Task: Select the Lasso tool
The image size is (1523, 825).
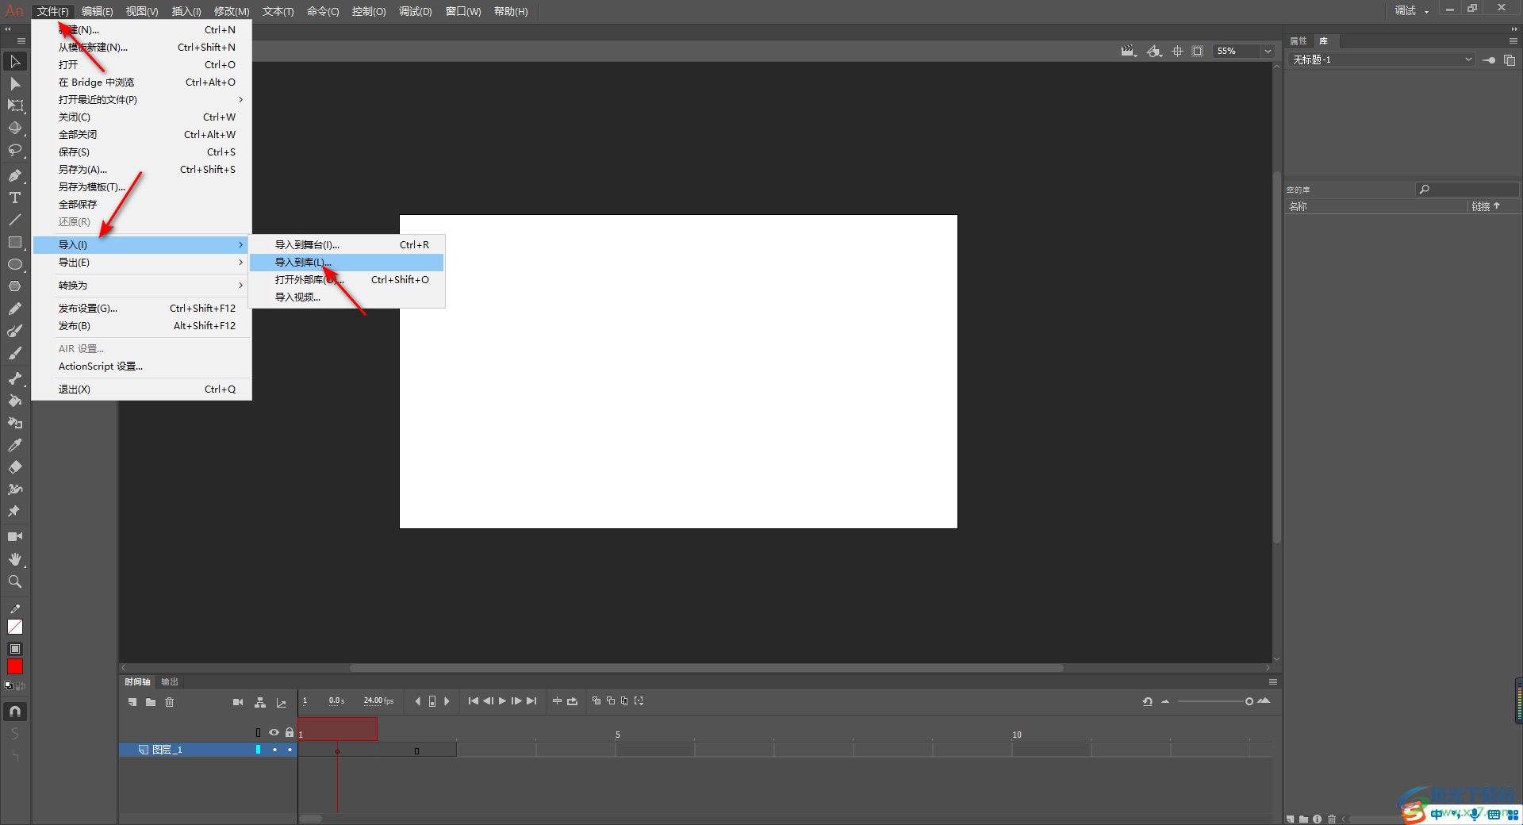Action: (x=15, y=150)
